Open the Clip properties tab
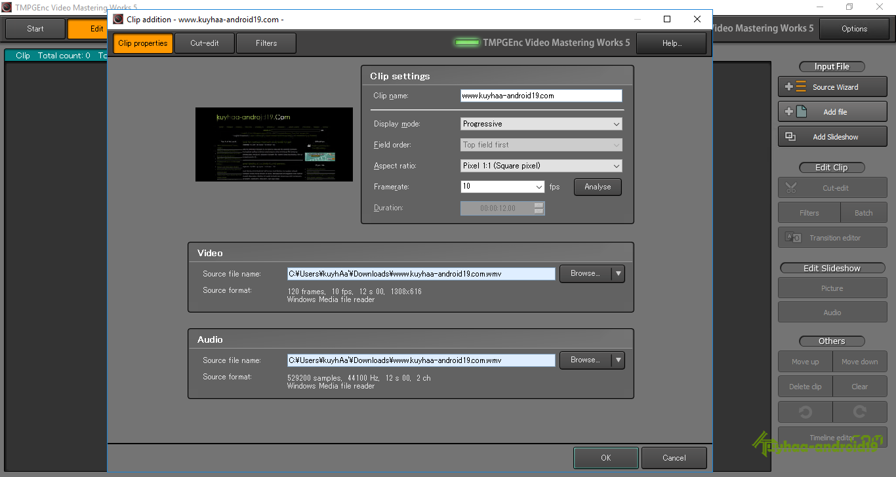The width and height of the screenshot is (896, 477). pyautogui.click(x=143, y=43)
